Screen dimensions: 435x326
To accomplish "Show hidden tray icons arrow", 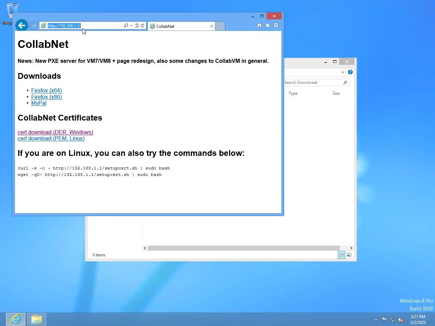I will pyautogui.click(x=376, y=320).
